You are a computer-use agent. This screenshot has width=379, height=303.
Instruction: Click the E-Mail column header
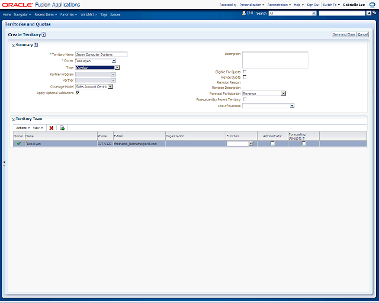pos(139,136)
